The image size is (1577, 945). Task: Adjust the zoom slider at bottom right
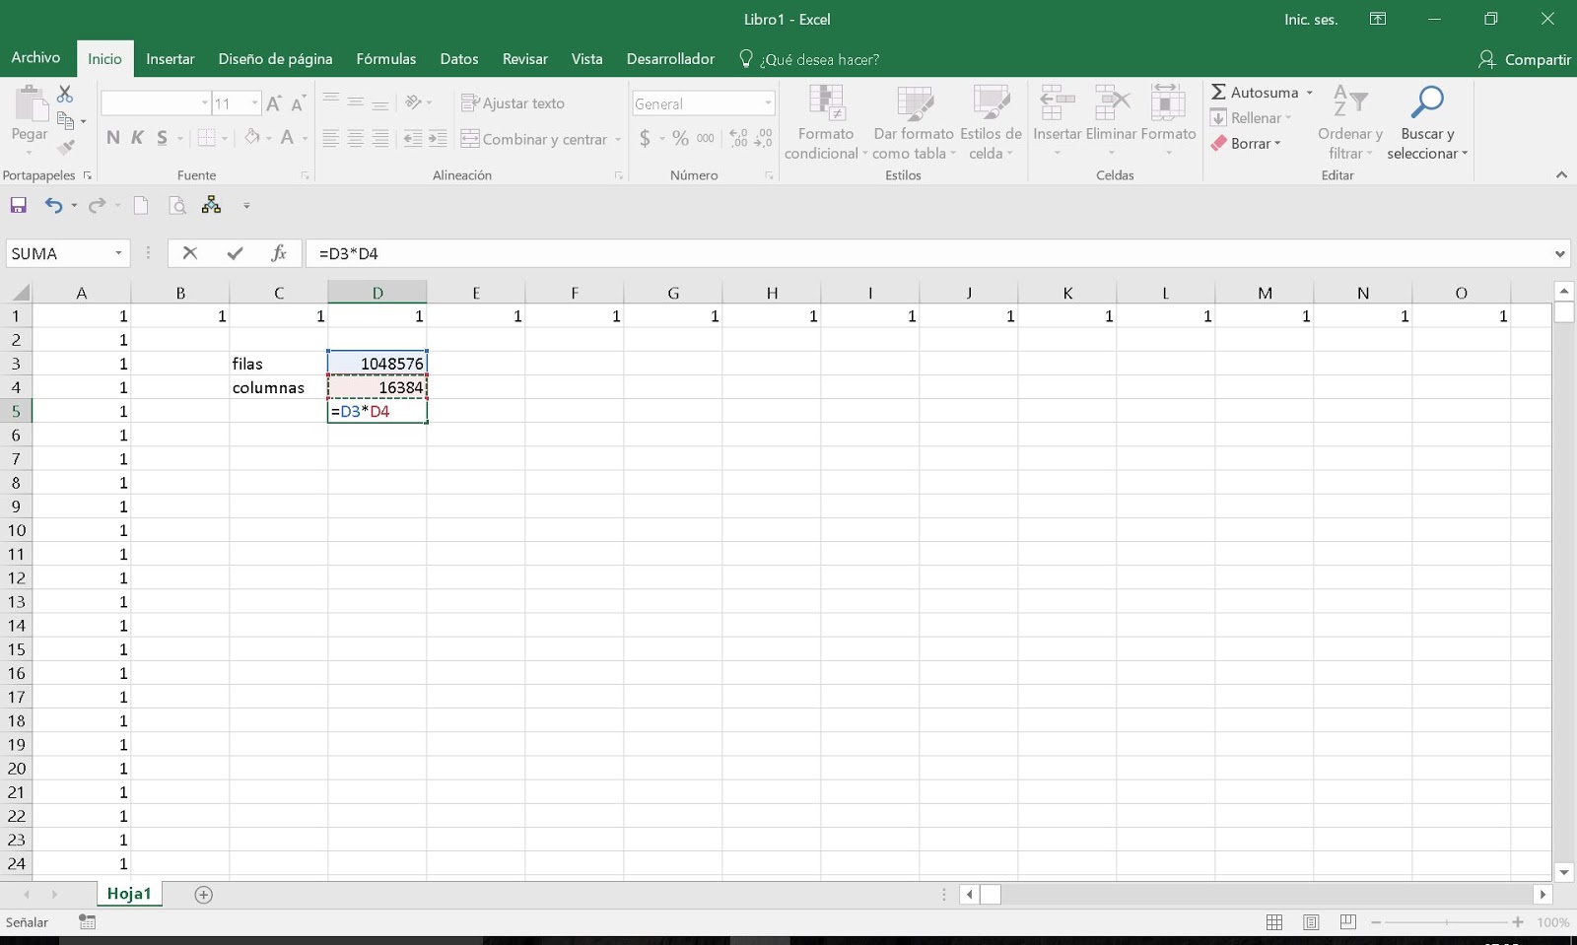pos(1448,922)
